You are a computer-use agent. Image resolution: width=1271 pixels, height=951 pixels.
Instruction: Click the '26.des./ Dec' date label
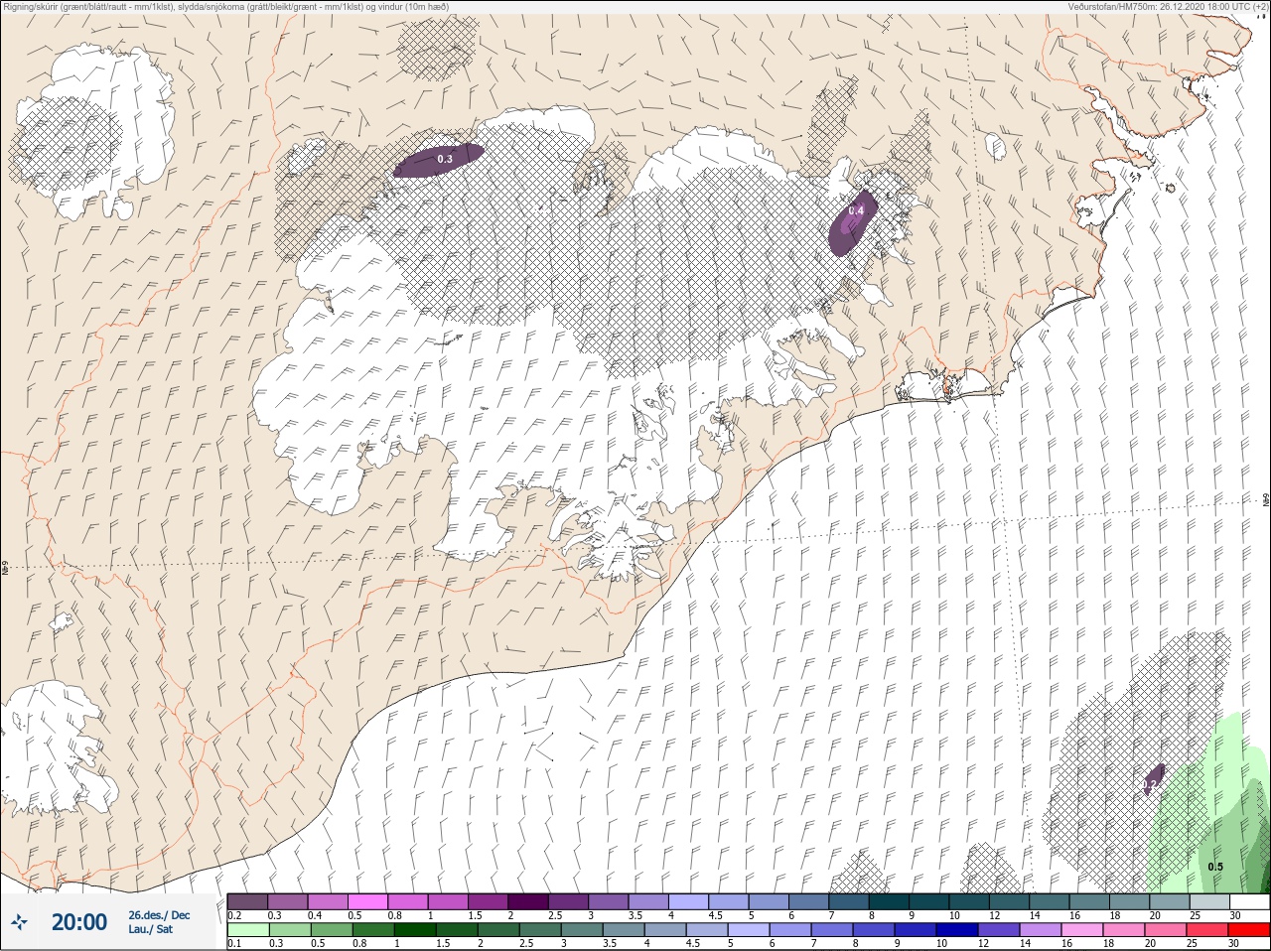pyautogui.click(x=159, y=915)
